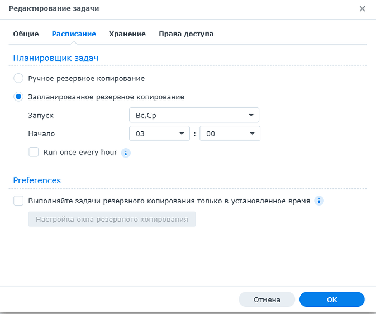The height and width of the screenshot is (314, 376).
Task: Enable the Run once every hour checkbox
Action: pos(34,152)
